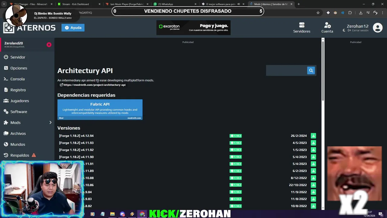
Task: Open the tab search dropdown arrow
Action: point(4,4)
